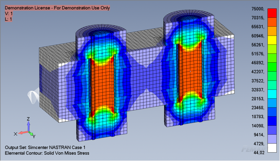
Task: Select the right bolt's orange shank region
Action: pos(190,71)
